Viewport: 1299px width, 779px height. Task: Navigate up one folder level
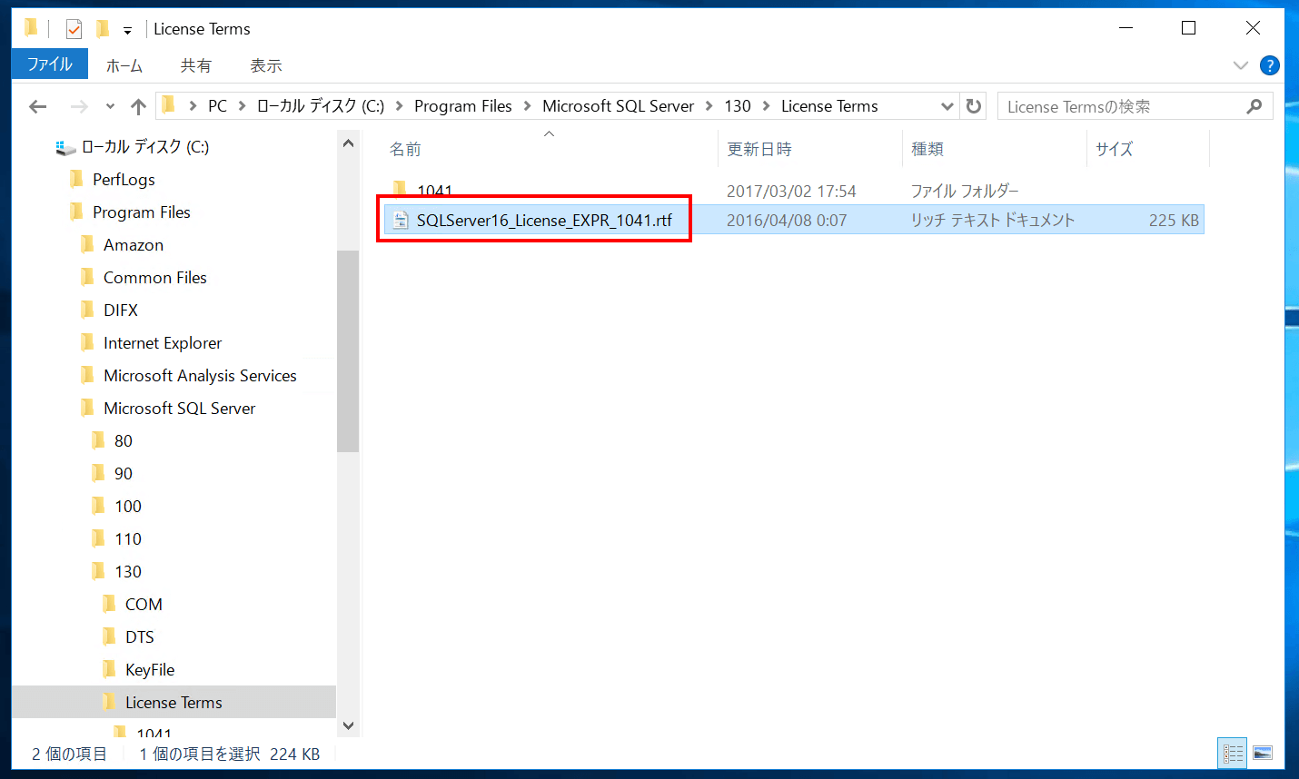pos(137,106)
